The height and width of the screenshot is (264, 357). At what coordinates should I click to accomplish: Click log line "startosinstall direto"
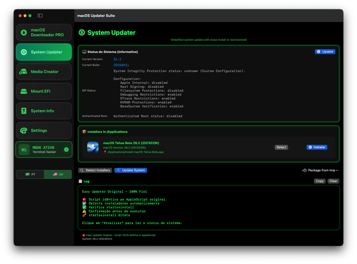coord(109,215)
